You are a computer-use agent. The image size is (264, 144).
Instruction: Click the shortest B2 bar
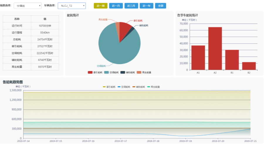tap(249, 66)
